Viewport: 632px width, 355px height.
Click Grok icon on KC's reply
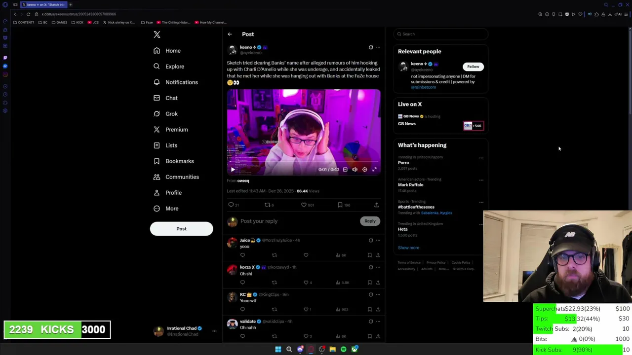tap(371, 294)
